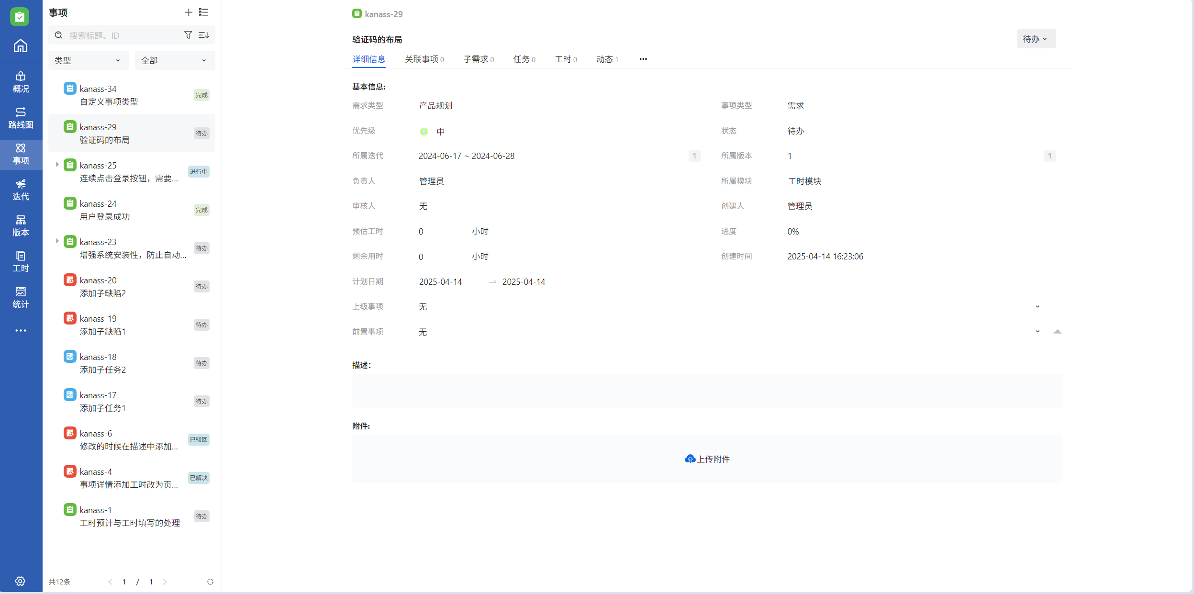Switch to list view icon in 事项 header
Viewport: 1194px width, 594px height.
coord(204,12)
